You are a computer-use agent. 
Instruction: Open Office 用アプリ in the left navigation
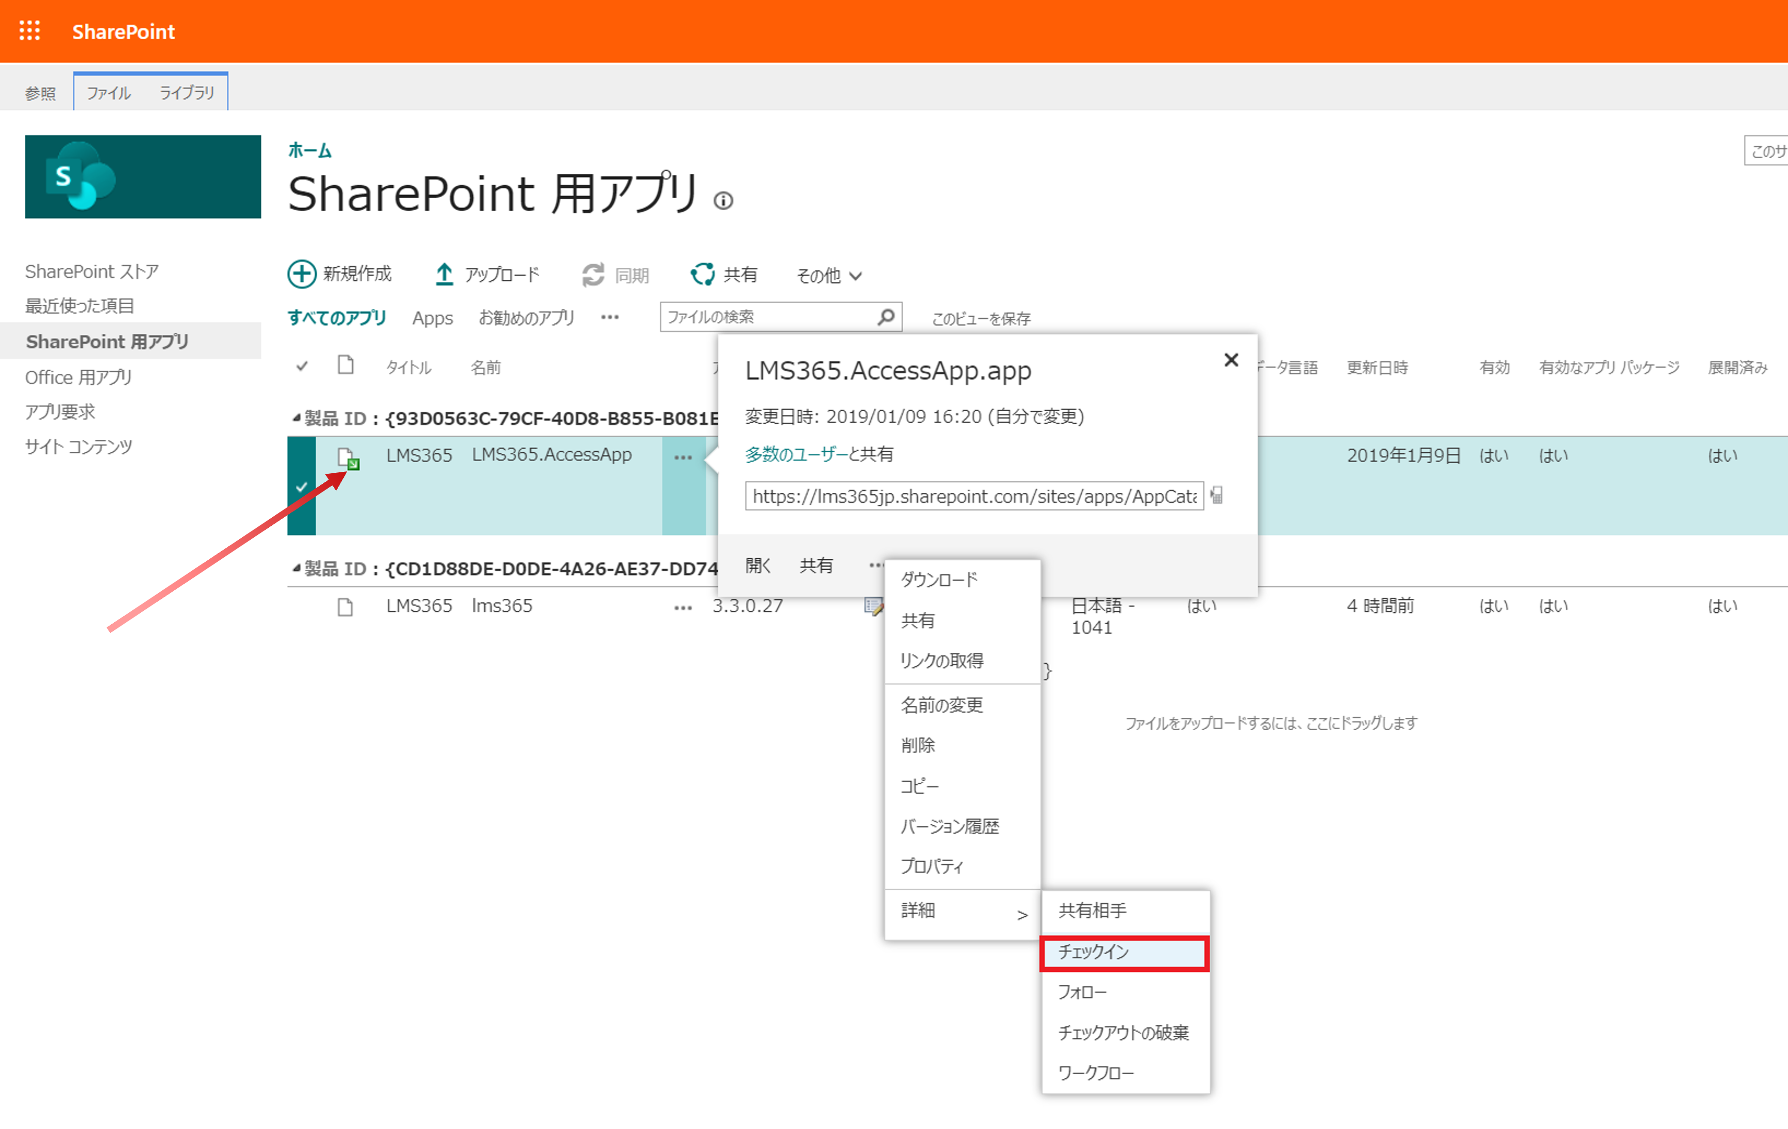(x=78, y=377)
